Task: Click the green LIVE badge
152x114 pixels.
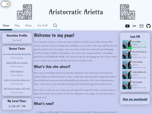Action: click(129, 48)
